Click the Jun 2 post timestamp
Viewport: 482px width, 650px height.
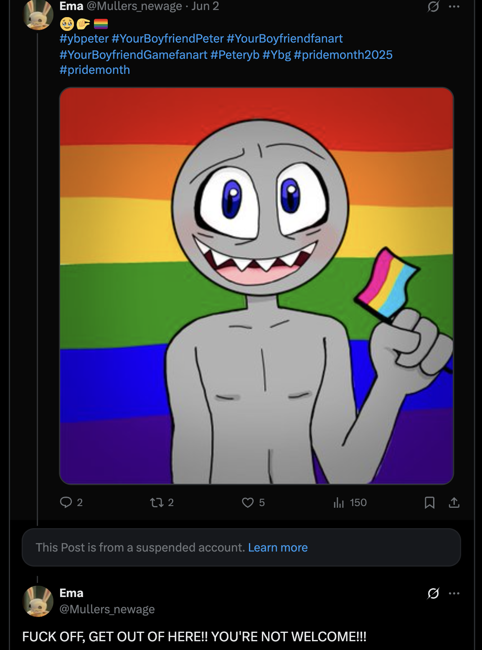[205, 6]
